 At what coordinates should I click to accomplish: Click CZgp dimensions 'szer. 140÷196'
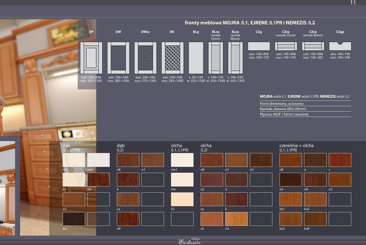[x=340, y=54]
